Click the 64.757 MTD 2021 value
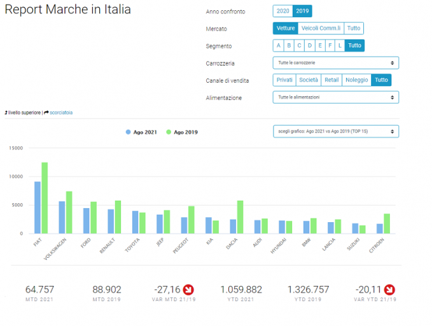 (x=39, y=290)
